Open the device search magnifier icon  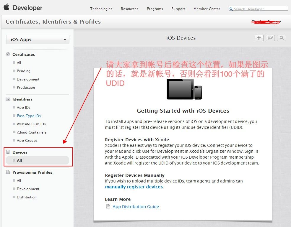point(282,38)
